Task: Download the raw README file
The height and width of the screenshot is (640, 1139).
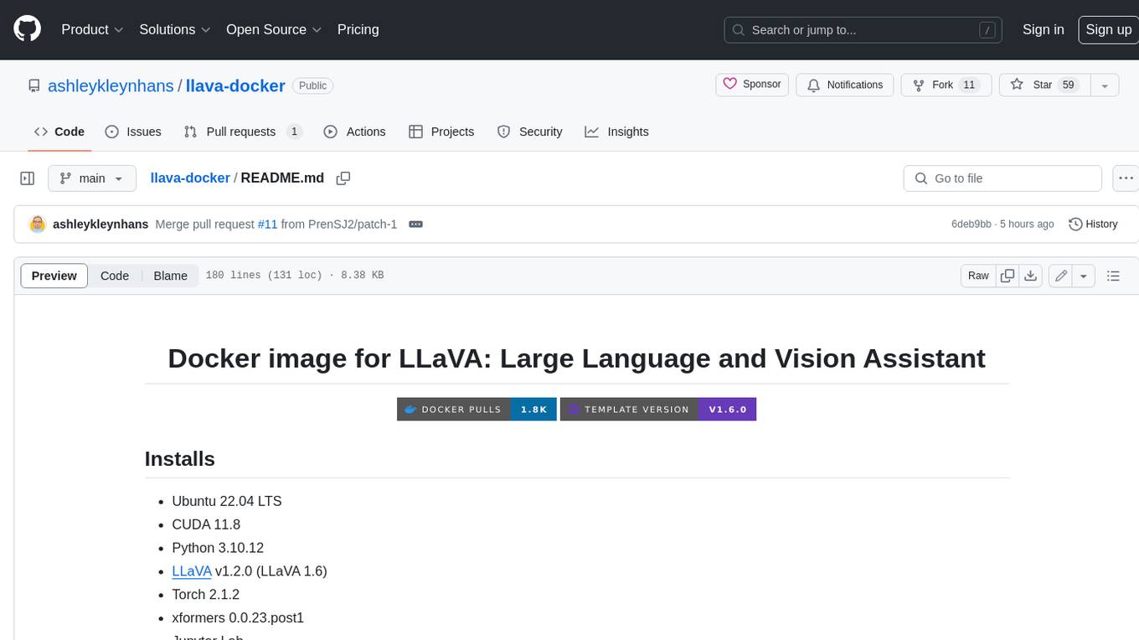Action: click(x=1031, y=276)
